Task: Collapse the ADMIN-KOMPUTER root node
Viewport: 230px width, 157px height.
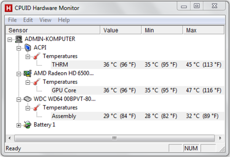Action: (x=10, y=39)
